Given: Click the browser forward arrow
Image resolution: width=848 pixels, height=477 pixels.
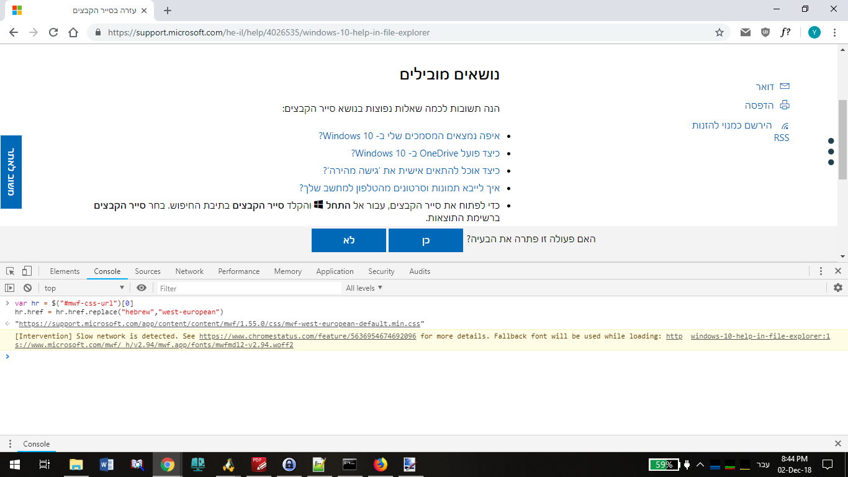Looking at the screenshot, I should pyautogui.click(x=34, y=32).
